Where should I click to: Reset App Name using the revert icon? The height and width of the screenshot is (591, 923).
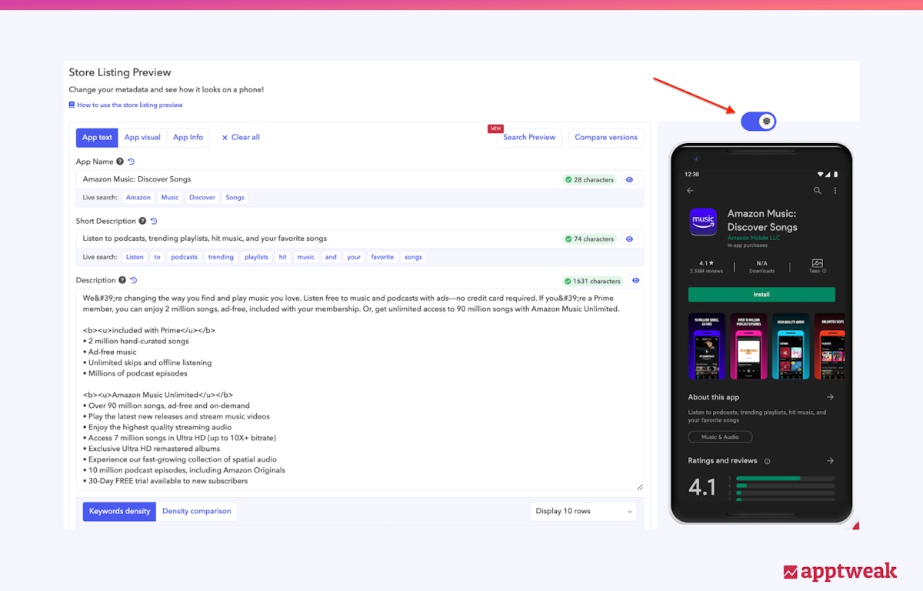[x=132, y=162]
